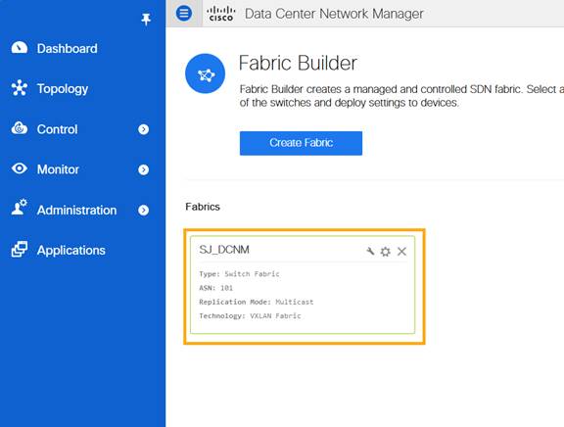Click the Monitor eye icon
This screenshot has width=564, height=427.
click(x=19, y=168)
